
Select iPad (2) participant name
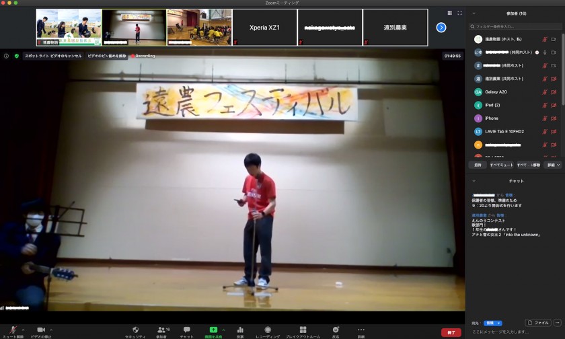point(492,105)
